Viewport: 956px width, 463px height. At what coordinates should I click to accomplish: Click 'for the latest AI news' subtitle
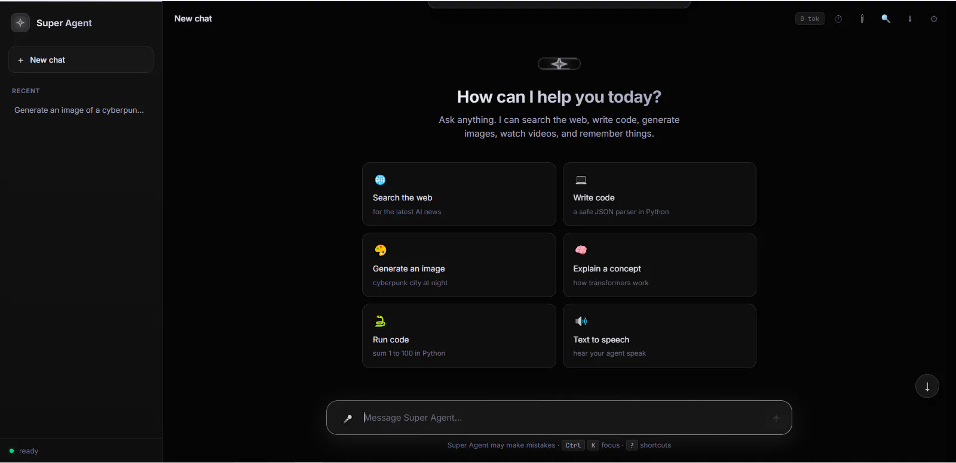click(x=407, y=212)
